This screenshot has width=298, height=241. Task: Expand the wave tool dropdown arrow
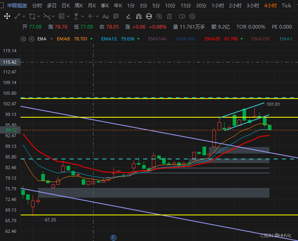pos(53,16)
